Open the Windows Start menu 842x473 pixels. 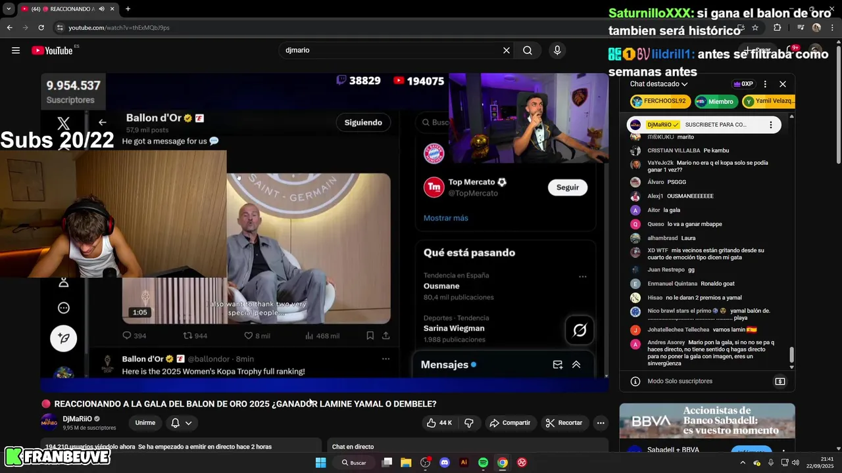(x=320, y=462)
